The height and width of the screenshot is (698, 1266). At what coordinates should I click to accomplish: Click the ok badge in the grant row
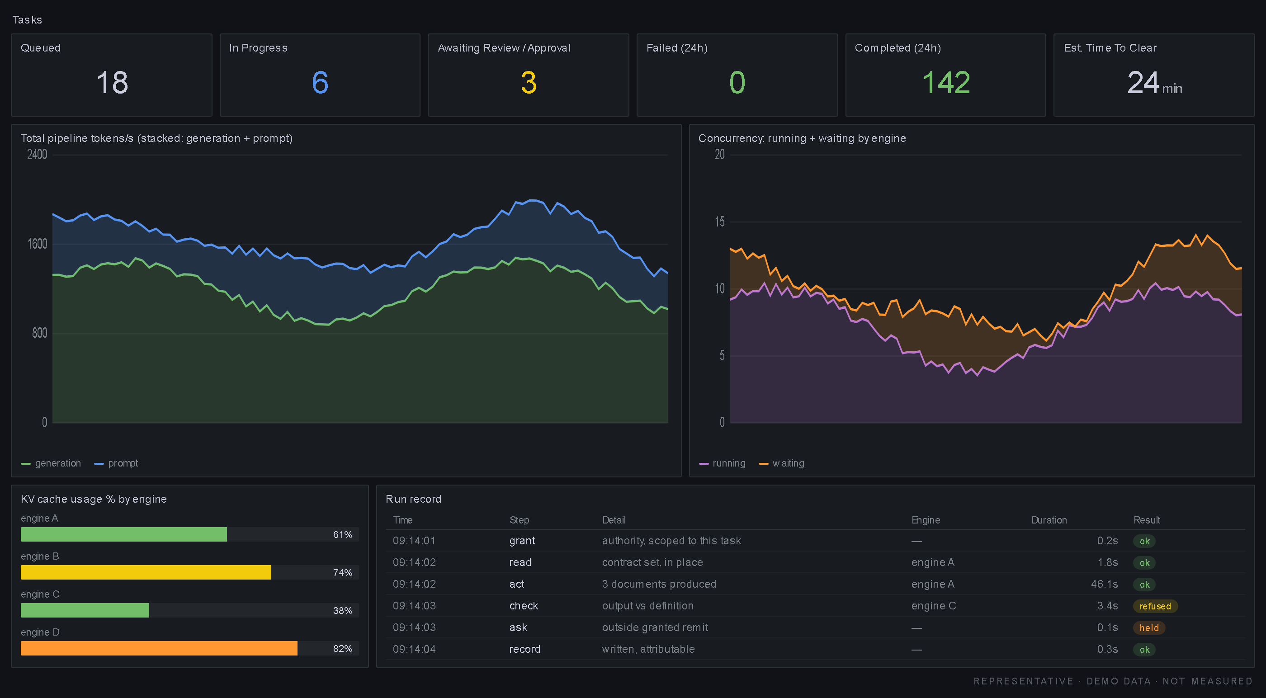(x=1144, y=541)
